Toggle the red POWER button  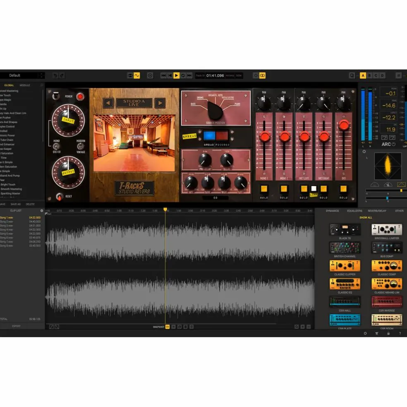(x=80, y=96)
